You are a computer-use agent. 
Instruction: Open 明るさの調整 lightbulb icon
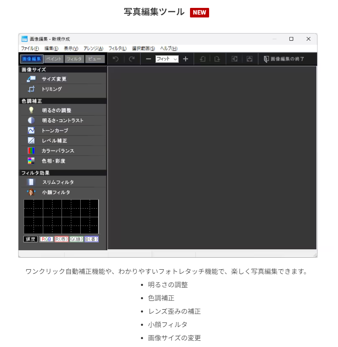pyautogui.click(x=31, y=110)
